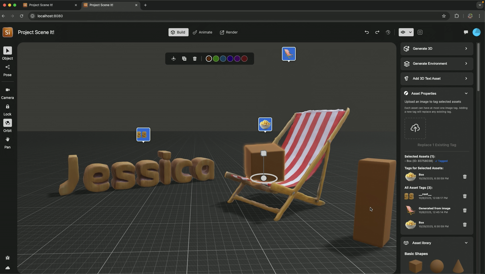Image resolution: width=485 pixels, height=274 pixels.
Task: Expand the Add 3D Text Asset panel
Action: pyautogui.click(x=437, y=79)
